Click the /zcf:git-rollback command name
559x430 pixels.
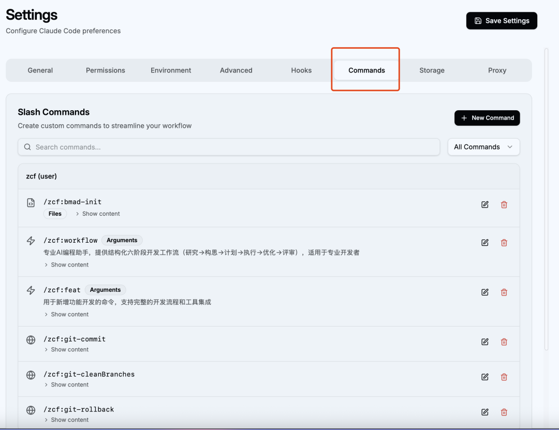click(x=79, y=409)
